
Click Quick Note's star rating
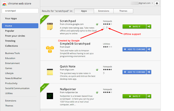[x=108, y=69]
